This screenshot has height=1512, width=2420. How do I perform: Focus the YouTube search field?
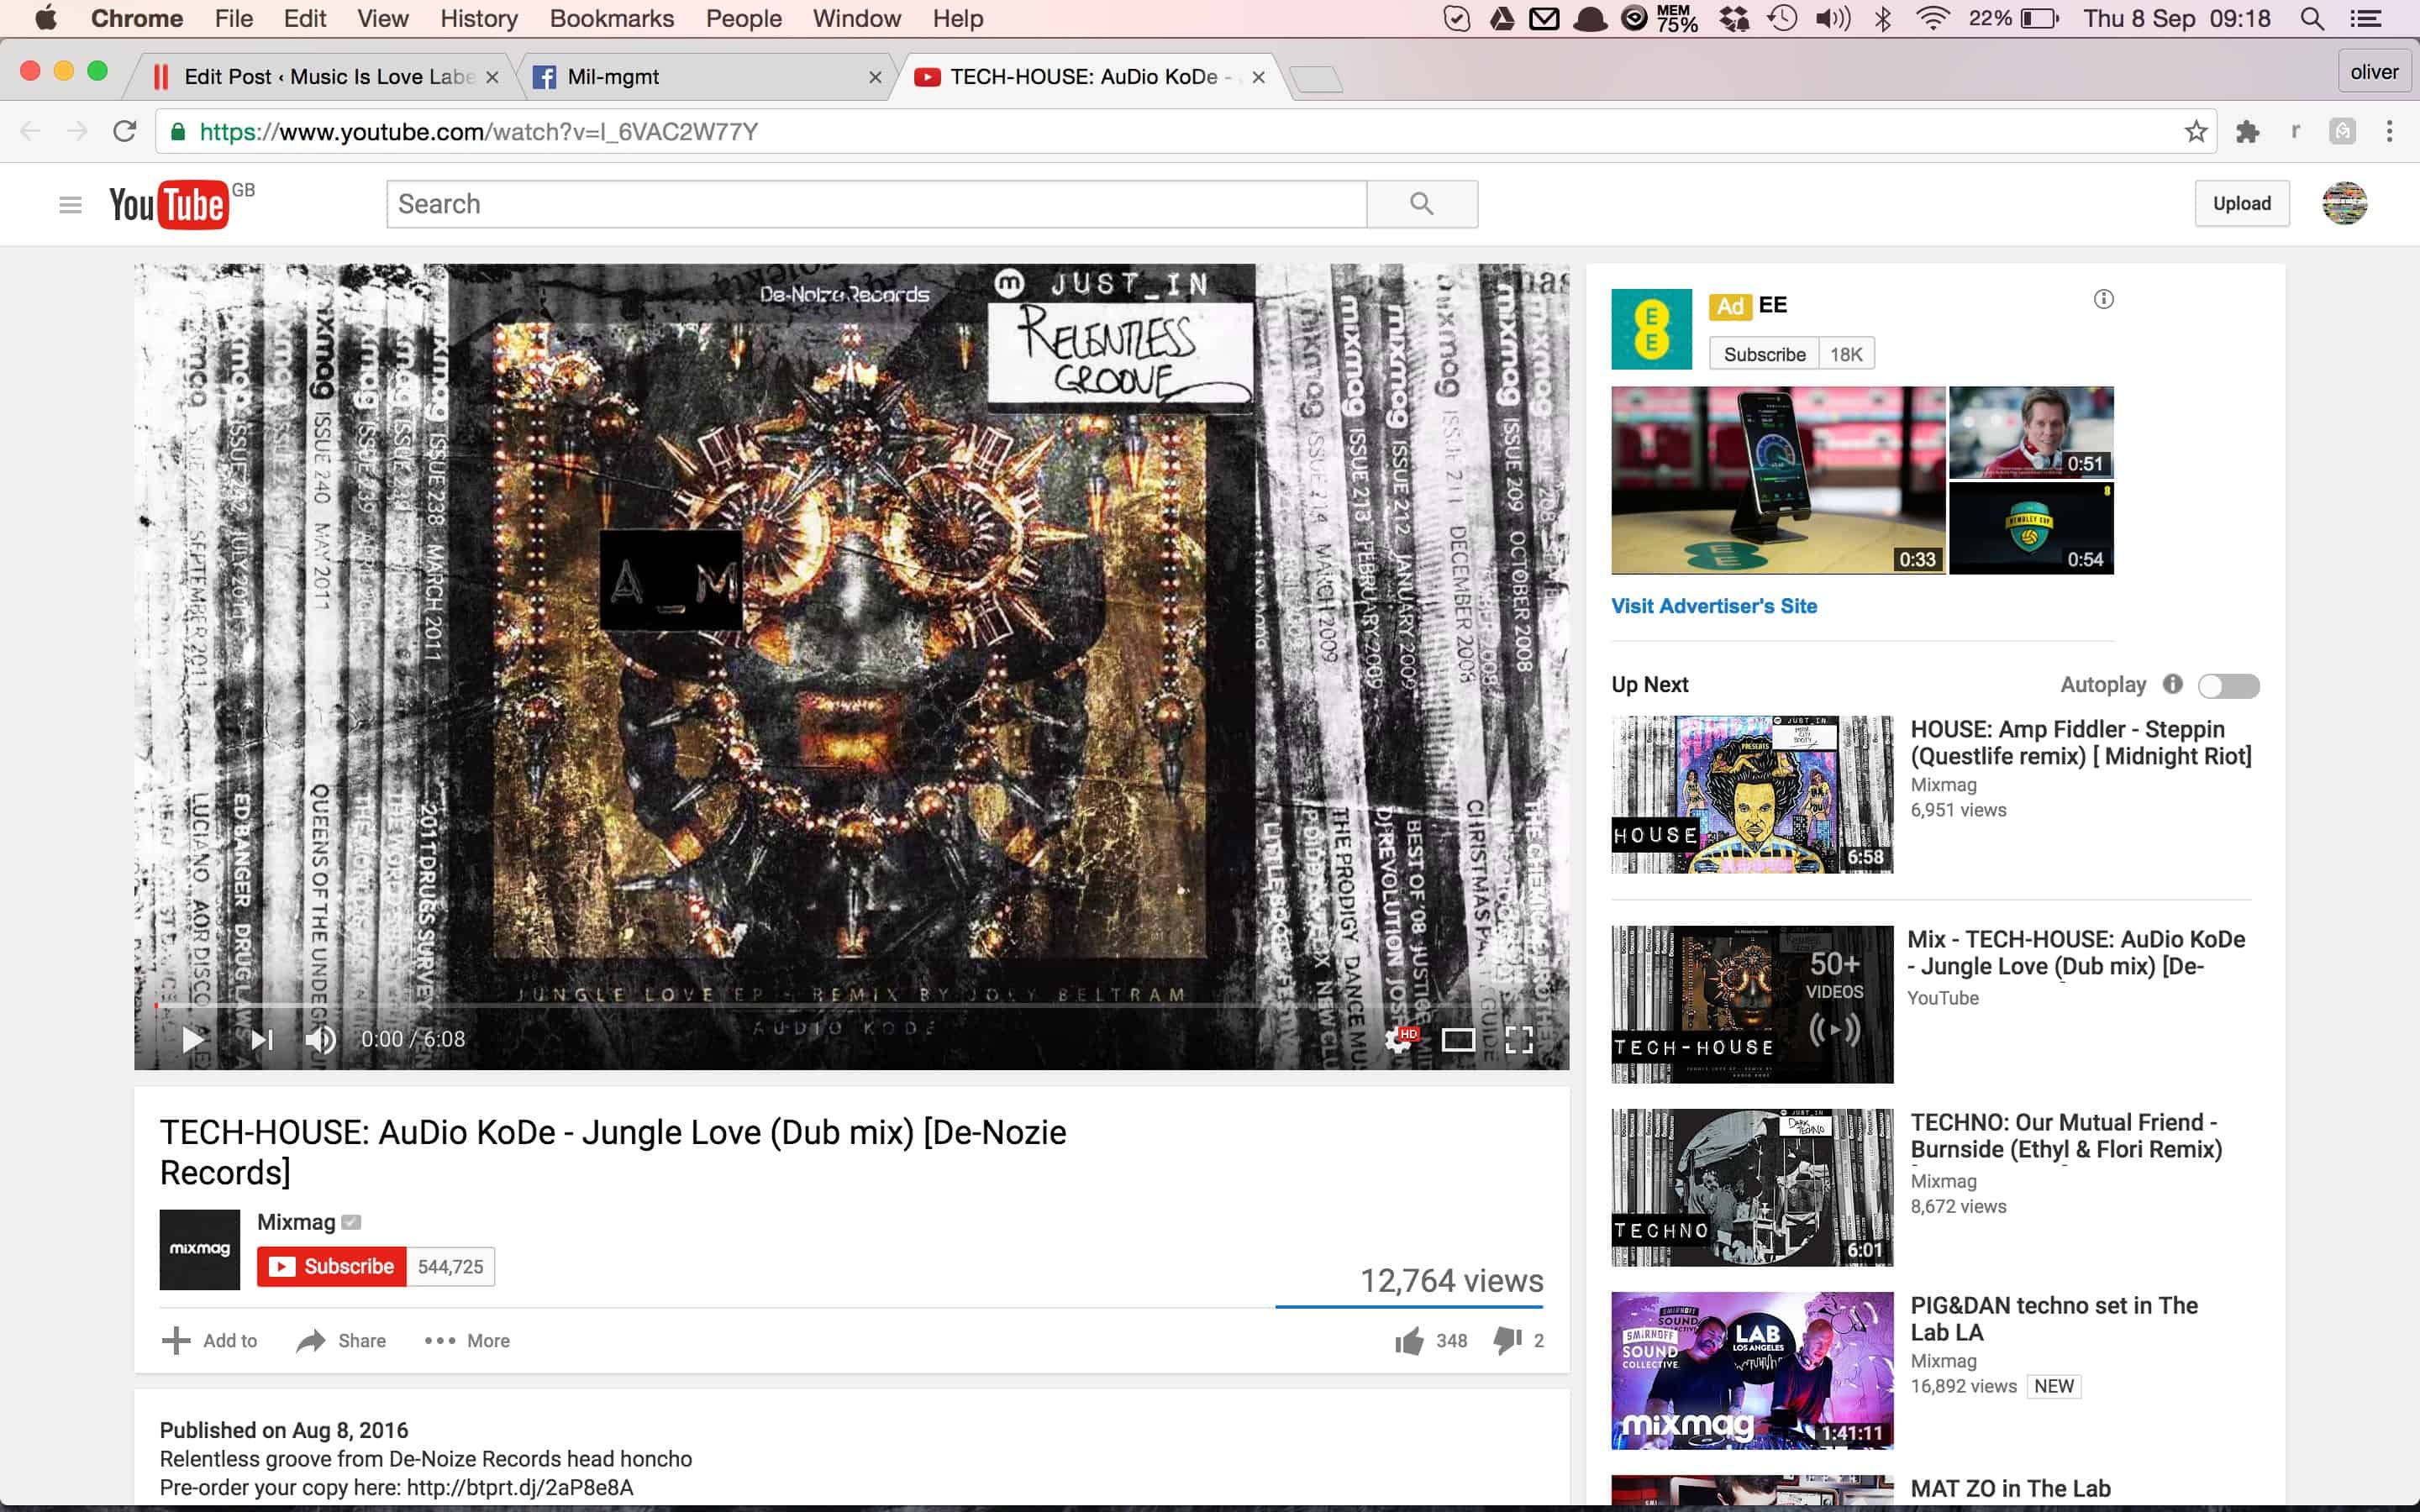[x=877, y=204]
